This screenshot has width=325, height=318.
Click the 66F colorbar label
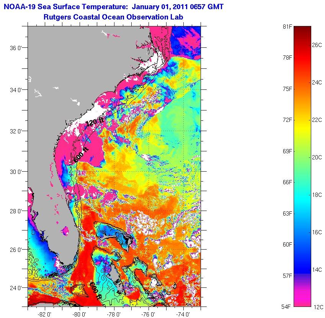point(287,182)
